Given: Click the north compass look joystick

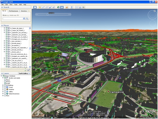Looking at the screenshot, I should coord(152,15).
